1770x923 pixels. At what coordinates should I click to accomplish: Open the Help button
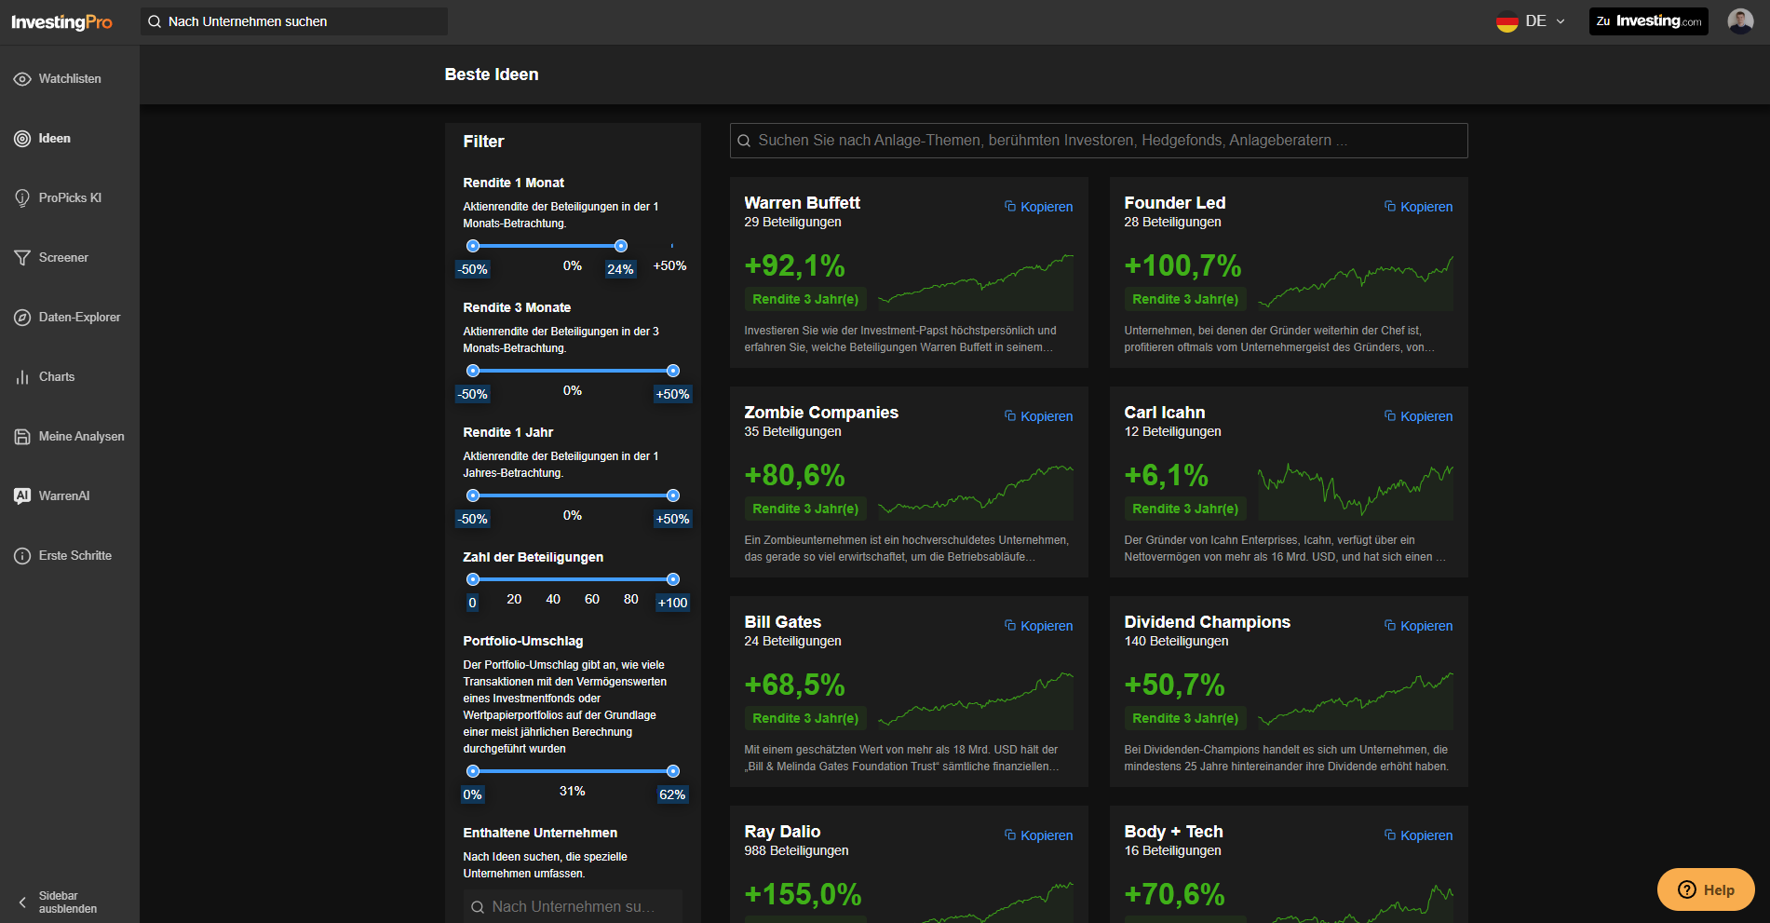(x=1706, y=889)
